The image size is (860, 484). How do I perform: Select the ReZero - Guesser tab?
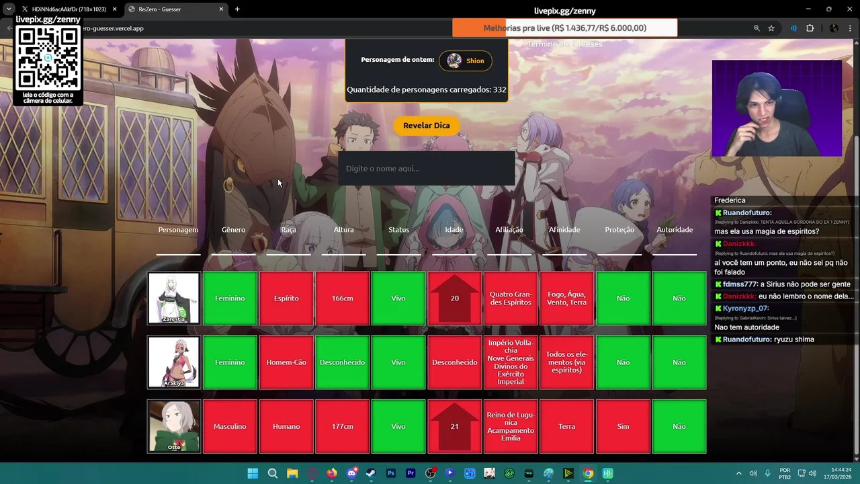pos(175,9)
